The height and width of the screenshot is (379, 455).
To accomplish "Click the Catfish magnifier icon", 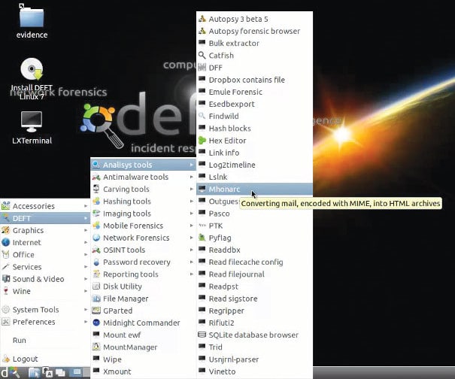I will pyautogui.click(x=202, y=55).
